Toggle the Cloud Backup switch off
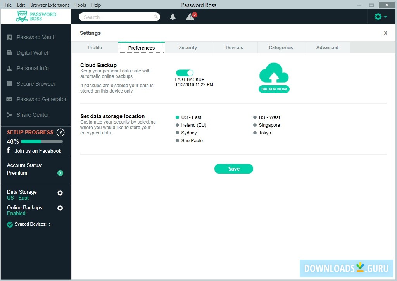Image resolution: width=397 pixels, height=281 pixels. click(x=185, y=73)
